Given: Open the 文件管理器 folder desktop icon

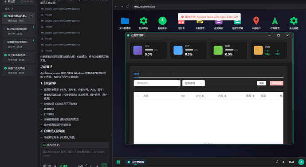Looking at the screenshot, I should pos(125,23).
